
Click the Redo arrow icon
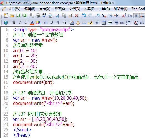(90, 16)
